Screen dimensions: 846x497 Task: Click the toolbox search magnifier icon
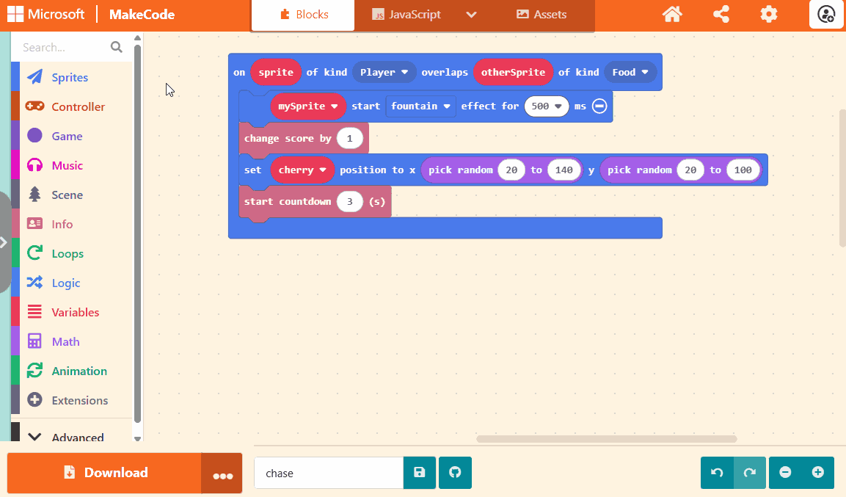[x=116, y=47]
